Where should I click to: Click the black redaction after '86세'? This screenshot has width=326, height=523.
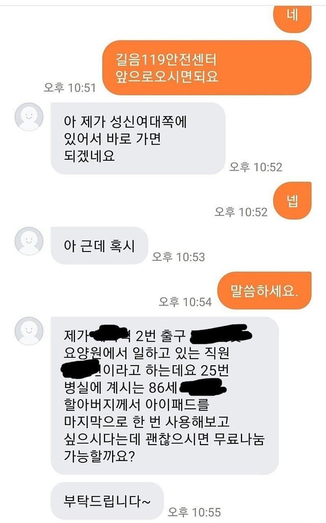pos(203,388)
